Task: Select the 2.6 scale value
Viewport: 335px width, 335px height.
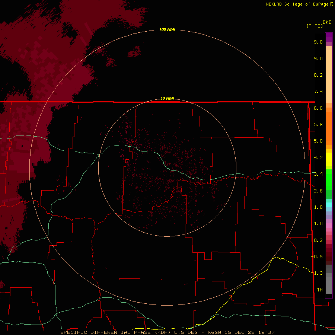Action: coord(318,191)
